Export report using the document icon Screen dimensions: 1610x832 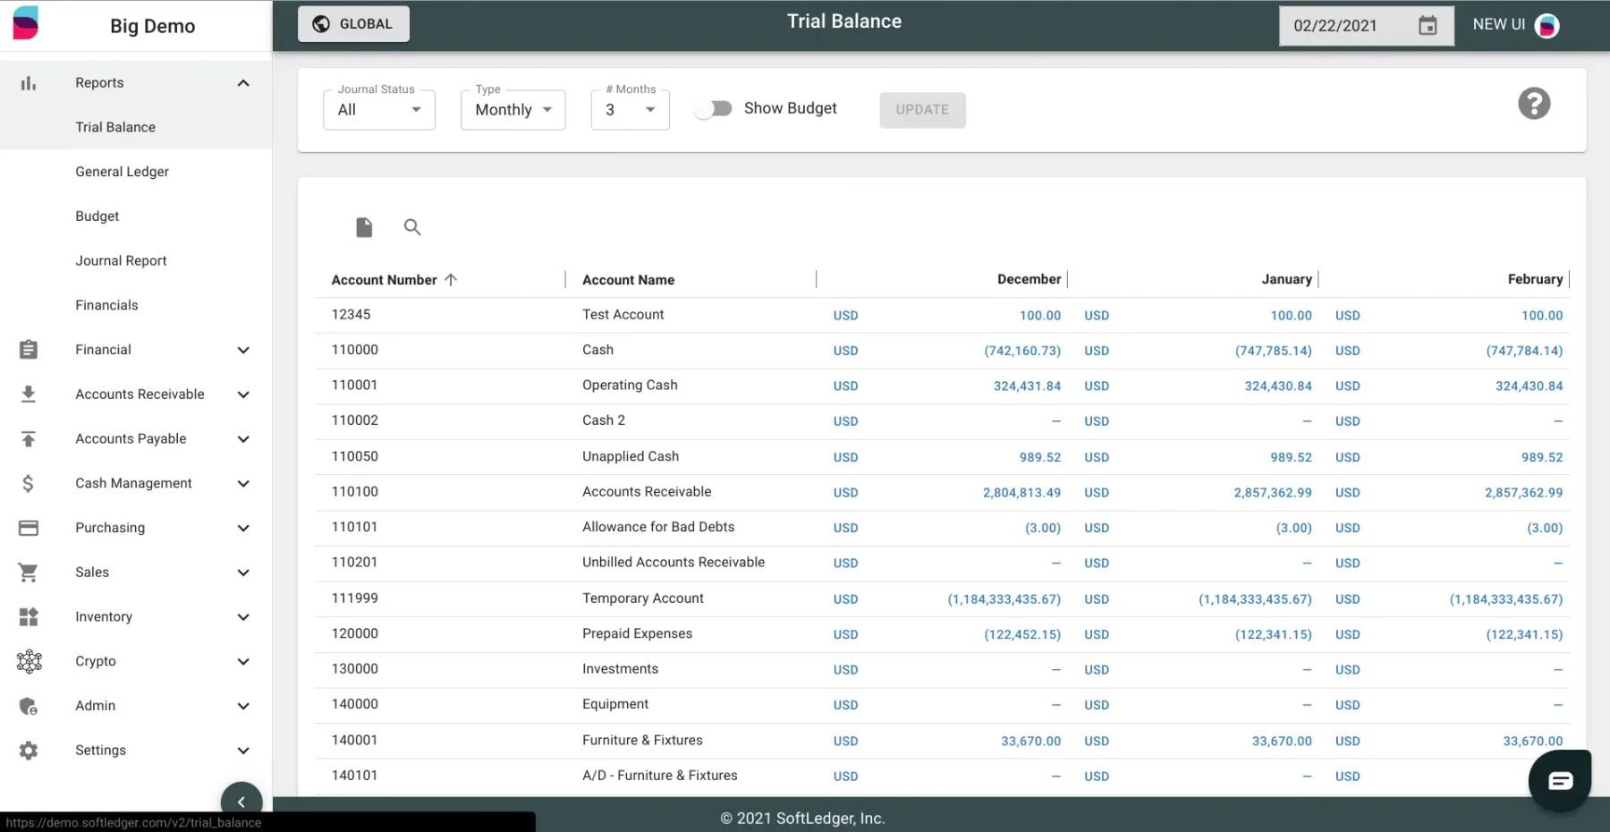point(364,227)
